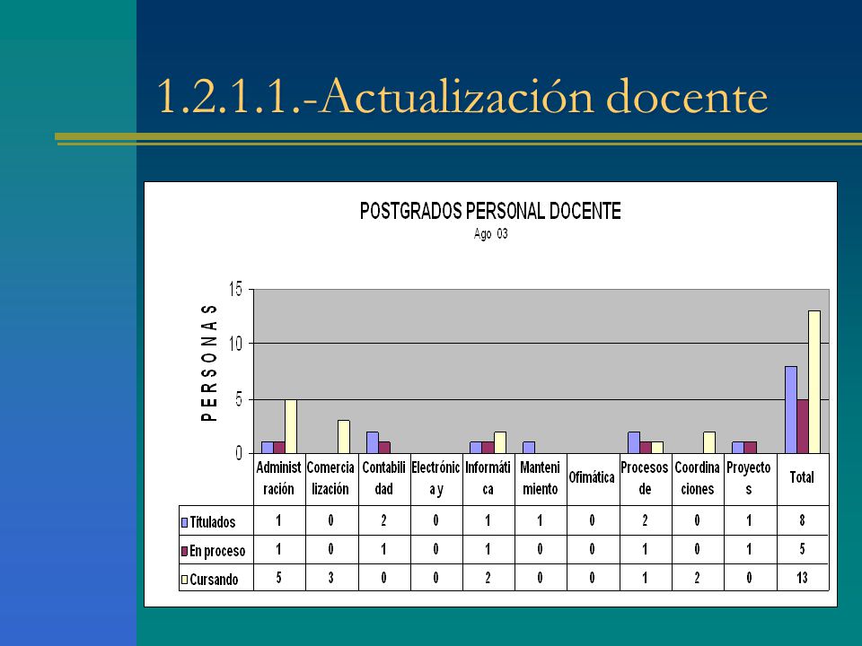Click the Contabilidad Titulados value "2"
Screen dimensions: 862x646
(383, 520)
